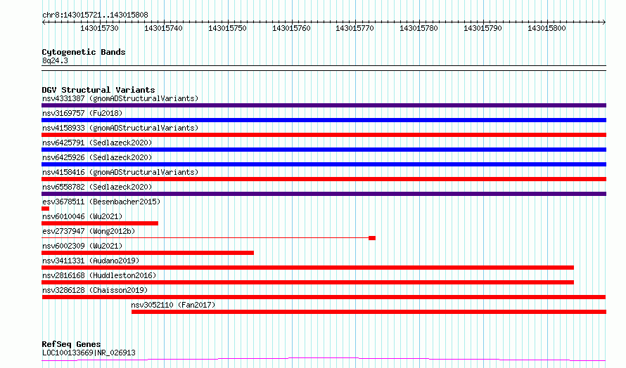Click the red bar of nsv3411331
The image size is (626, 368).
click(308, 268)
